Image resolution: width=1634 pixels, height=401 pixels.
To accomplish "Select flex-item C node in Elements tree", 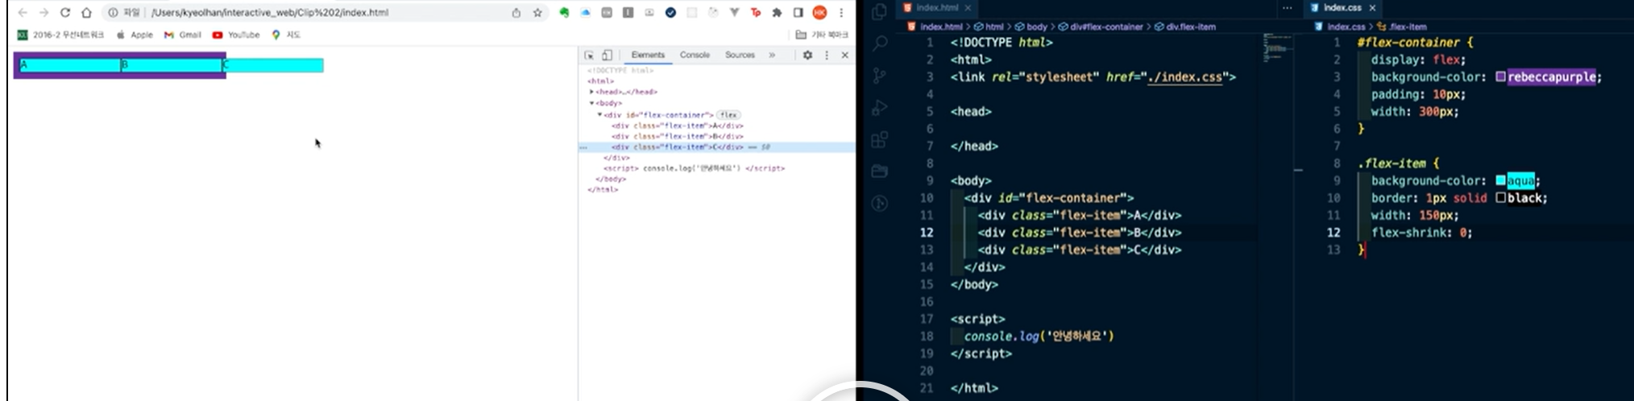I will click(x=716, y=147).
